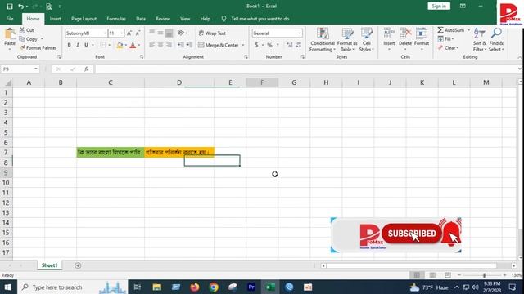Toggle Underline formatting

(x=86, y=45)
